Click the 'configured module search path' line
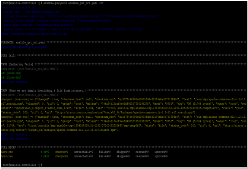The height and width of the screenshot is (169, 248). [x=81, y=16]
